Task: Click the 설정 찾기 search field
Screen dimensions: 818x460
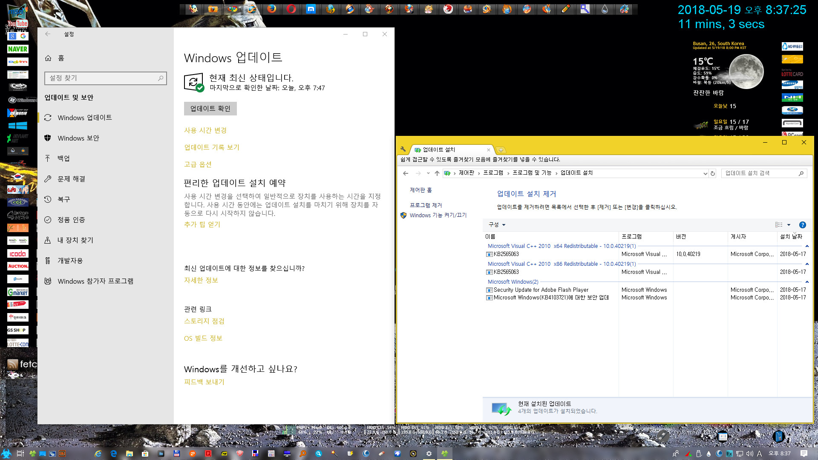Action: tap(106, 78)
